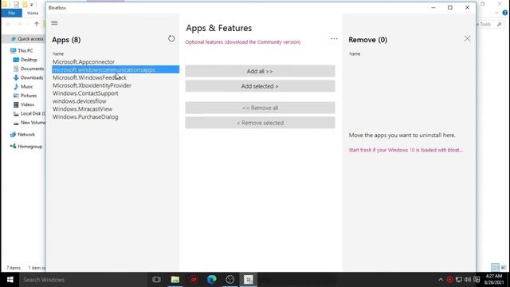The image size is (510, 287).
Task: Click the Search Windows taskbar box
Action: tap(83, 280)
